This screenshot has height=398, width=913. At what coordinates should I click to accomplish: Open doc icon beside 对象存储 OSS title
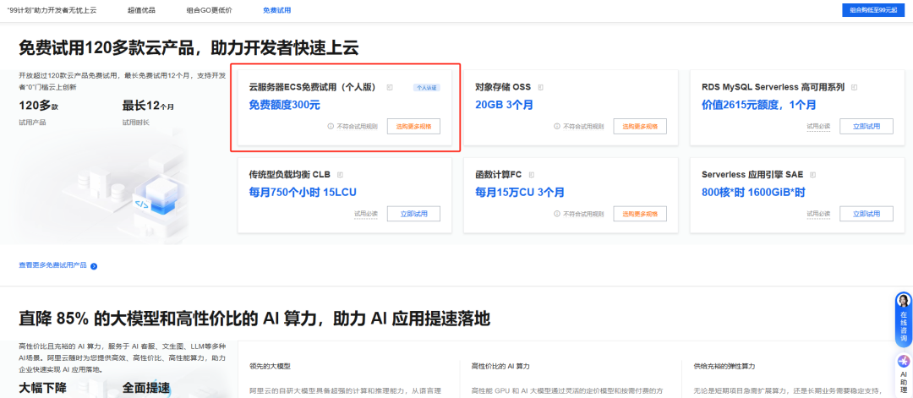tap(541, 87)
